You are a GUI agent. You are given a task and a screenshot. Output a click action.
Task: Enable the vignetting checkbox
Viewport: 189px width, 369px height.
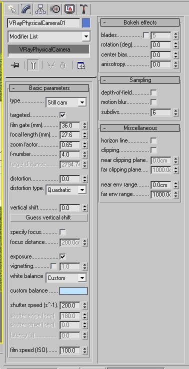[x=53, y=266]
